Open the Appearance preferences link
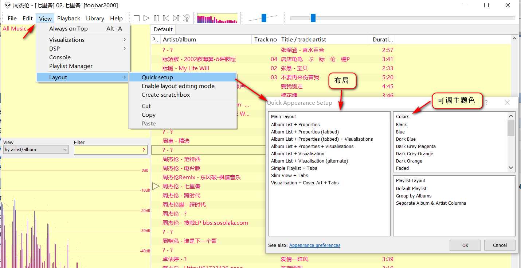The height and width of the screenshot is (268, 521). tap(315, 245)
